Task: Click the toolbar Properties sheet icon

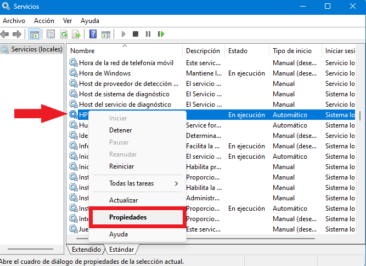Action: (x=50, y=34)
